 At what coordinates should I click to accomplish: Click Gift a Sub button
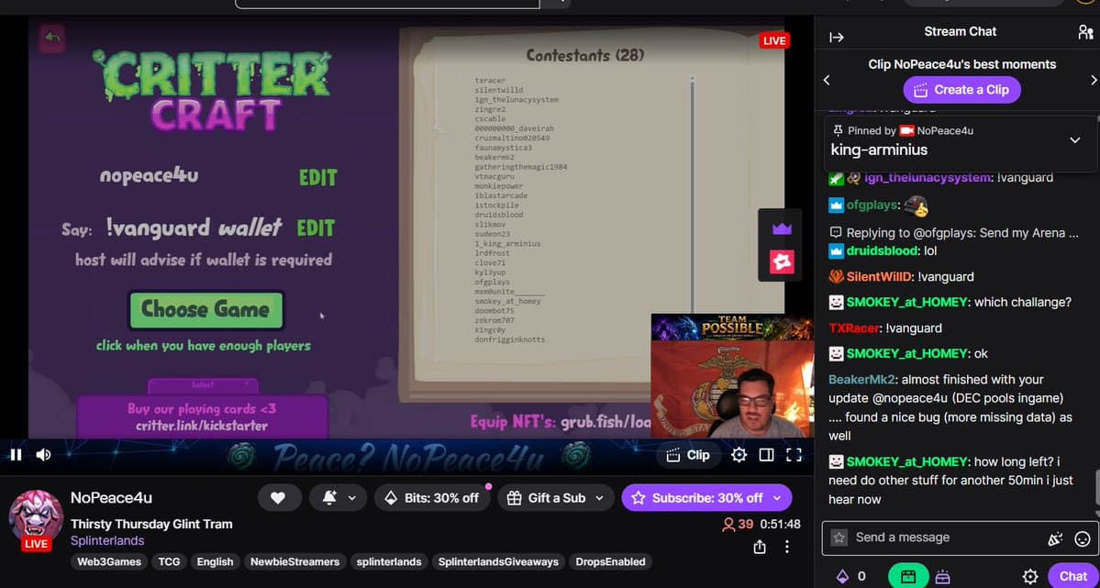pyautogui.click(x=546, y=497)
